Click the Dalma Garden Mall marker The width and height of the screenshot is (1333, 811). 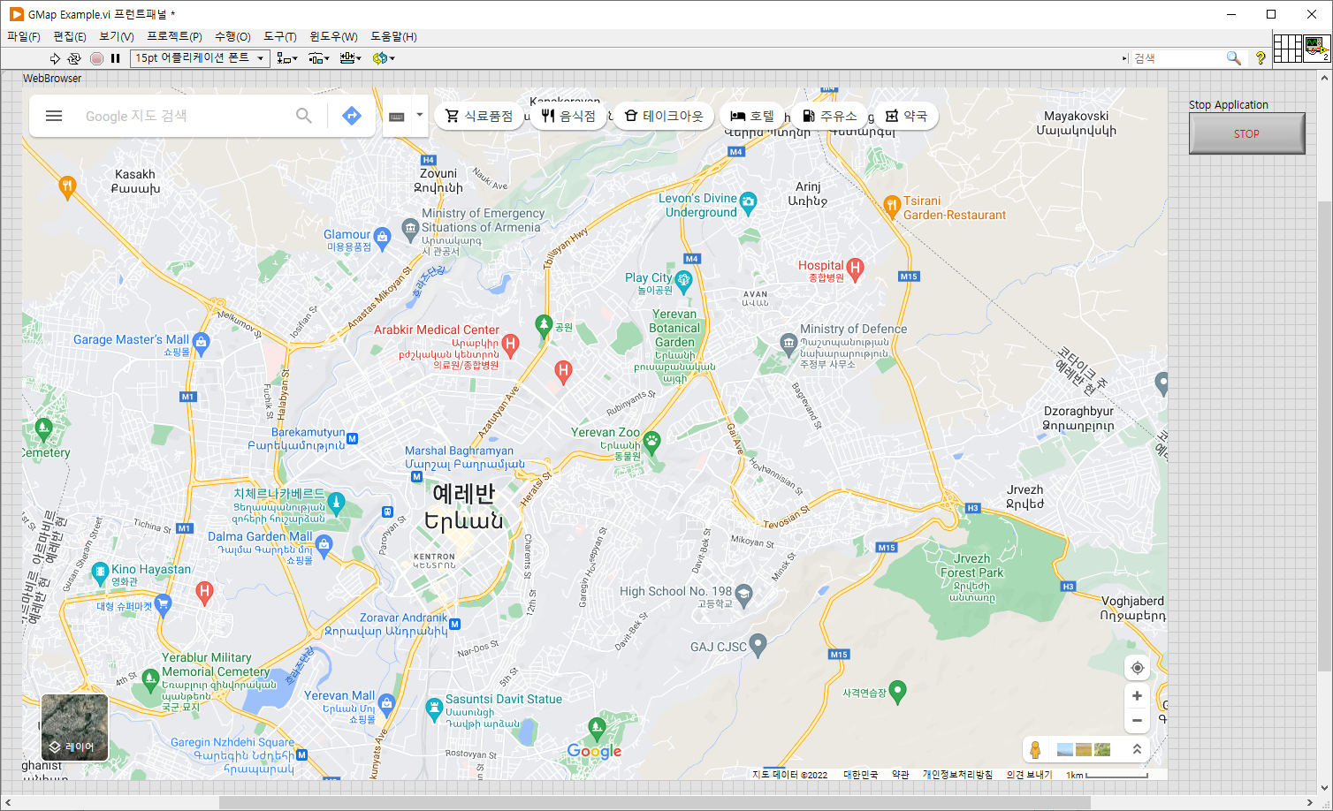click(x=324, y=546)
